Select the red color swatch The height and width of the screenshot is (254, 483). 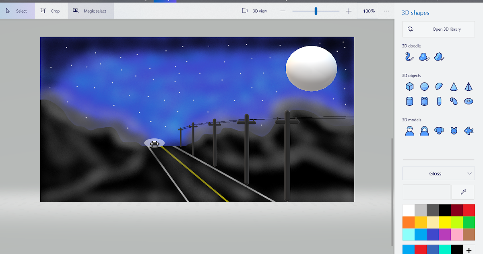pos(468,210)
